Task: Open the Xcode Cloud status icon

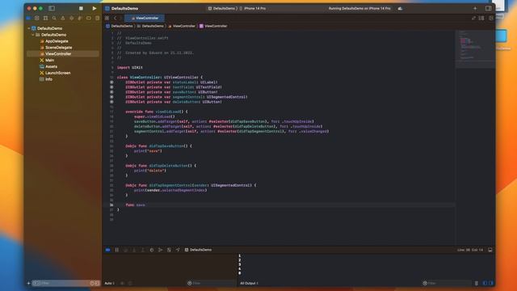Action: (400, 9)
